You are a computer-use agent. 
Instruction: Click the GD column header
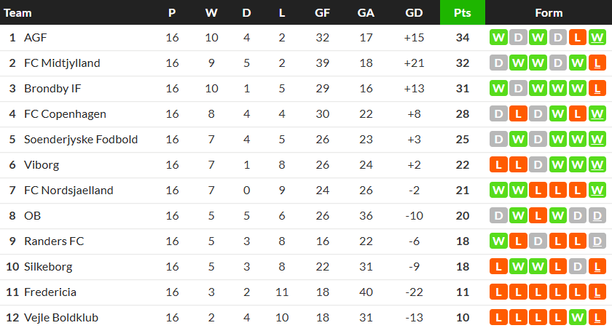point(414,12)
